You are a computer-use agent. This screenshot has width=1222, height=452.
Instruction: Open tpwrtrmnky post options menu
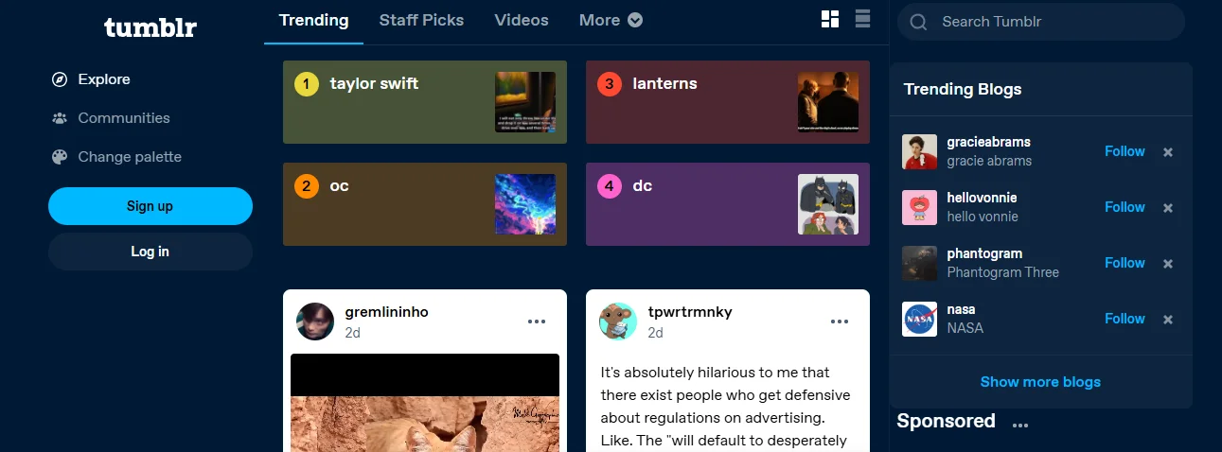coord(840,322)
